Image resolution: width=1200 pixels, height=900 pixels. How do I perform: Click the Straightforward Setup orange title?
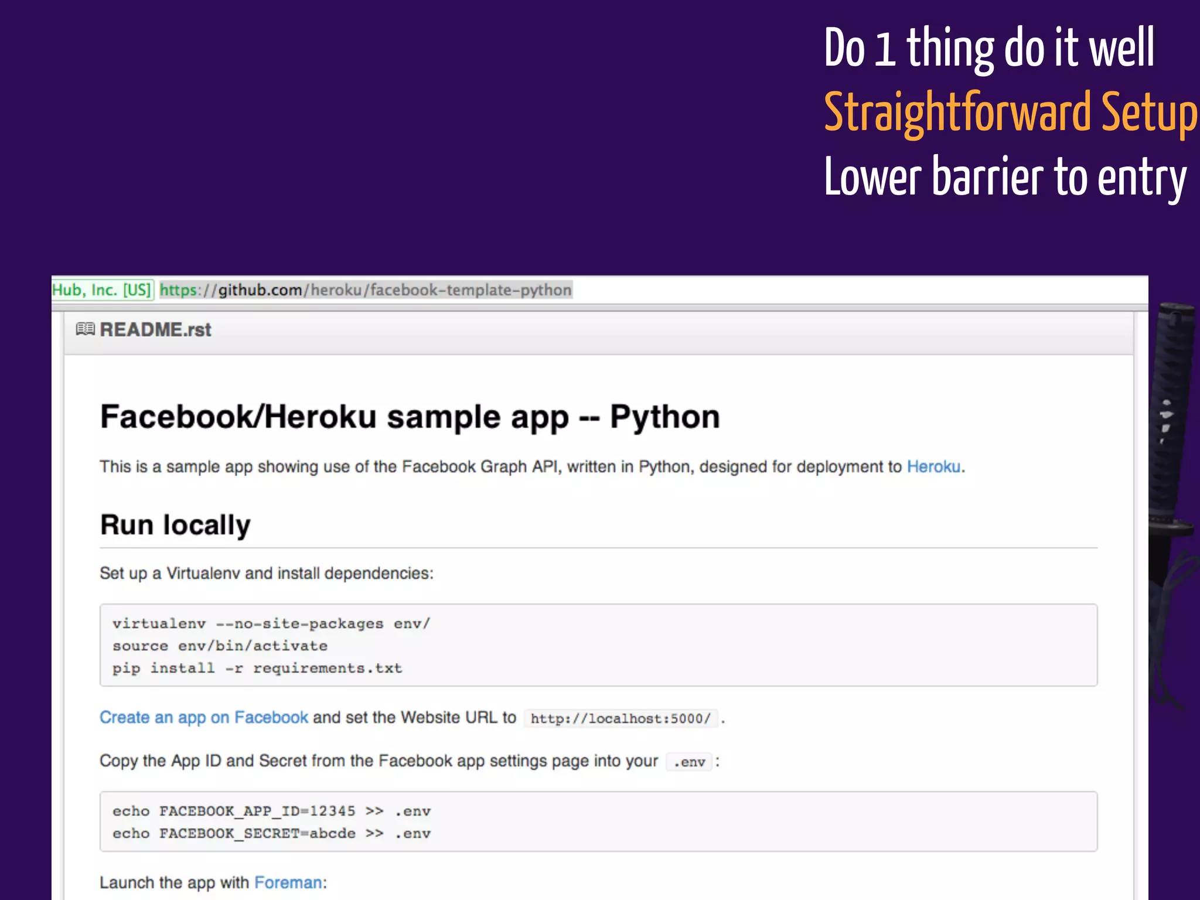tap(1010, 112)
